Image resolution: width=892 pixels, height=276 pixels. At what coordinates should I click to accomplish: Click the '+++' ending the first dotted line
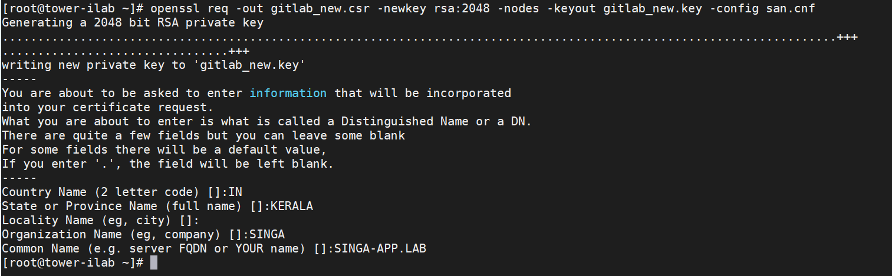tap(847, 38)
